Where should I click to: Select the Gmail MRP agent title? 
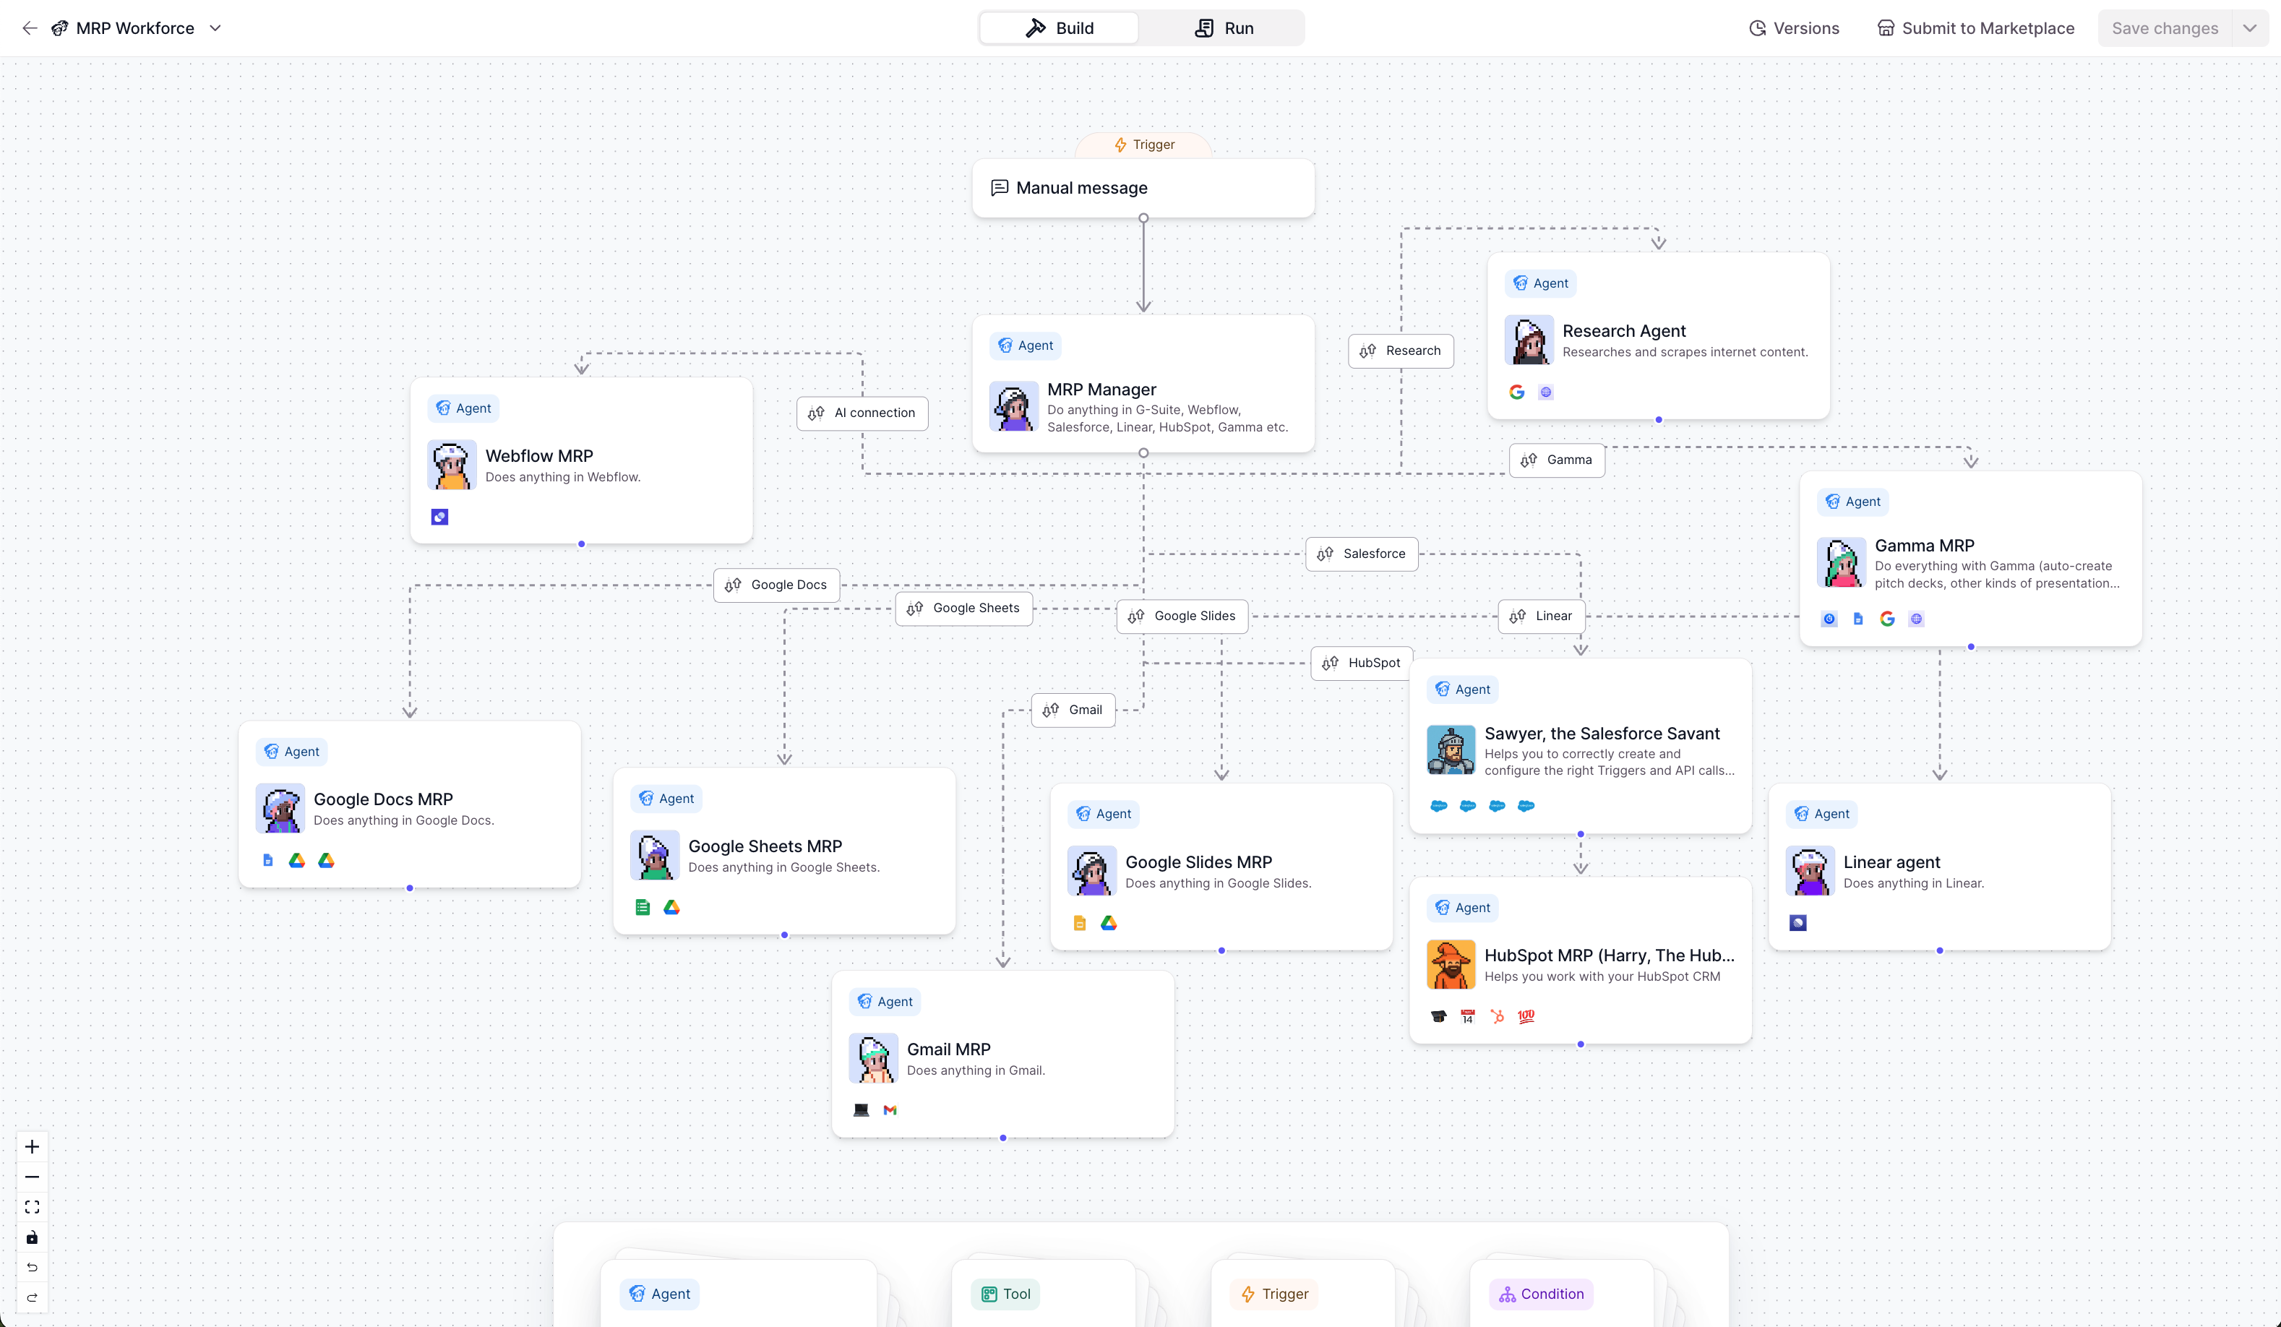(x=948, y=1049)
